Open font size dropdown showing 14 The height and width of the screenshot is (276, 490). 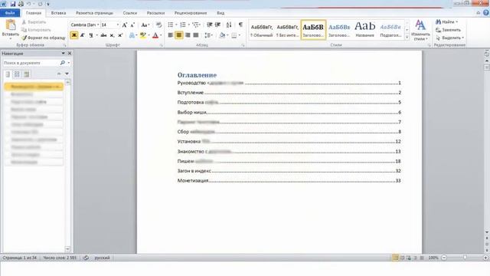(x=117, y=25)
